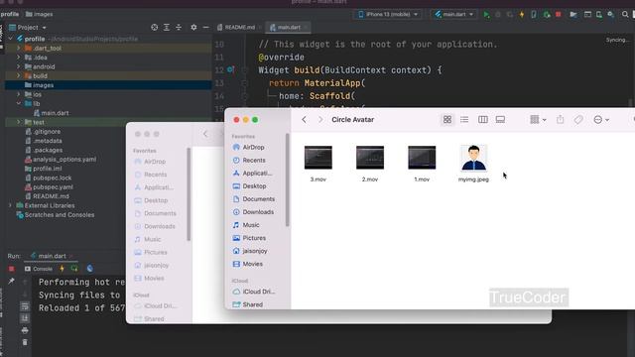635x357 pixels.
Task: Click the tag icon in Finder toolbar
Action: (x=578, y=119)
